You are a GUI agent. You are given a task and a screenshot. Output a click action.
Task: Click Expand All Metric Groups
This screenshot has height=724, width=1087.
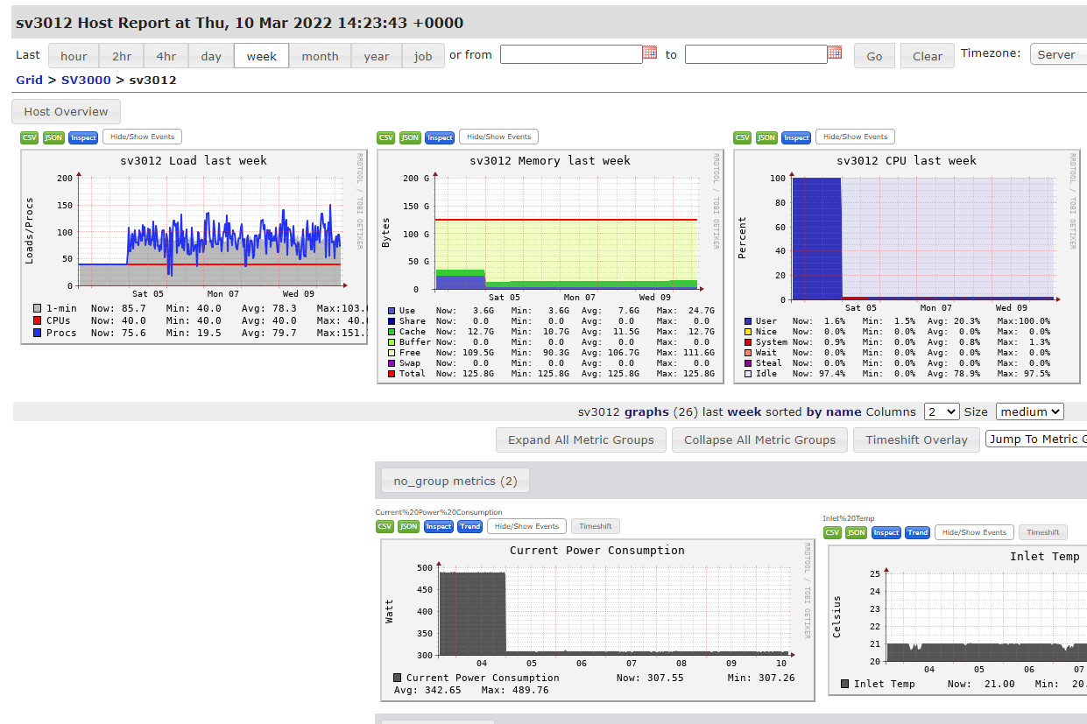(x=580, y=439)
